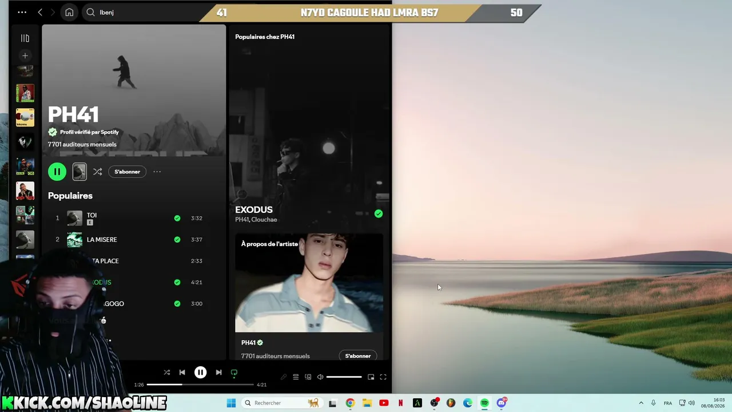Open the Spotify three-dot app menu
Image resolution: width=732 pixels, height=412 pixels.
pos(22,12)
